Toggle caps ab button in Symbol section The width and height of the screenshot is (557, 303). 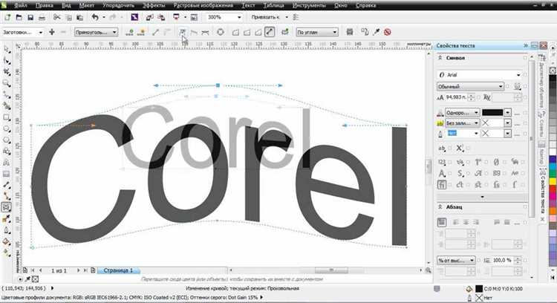click(x=442, y=148)
